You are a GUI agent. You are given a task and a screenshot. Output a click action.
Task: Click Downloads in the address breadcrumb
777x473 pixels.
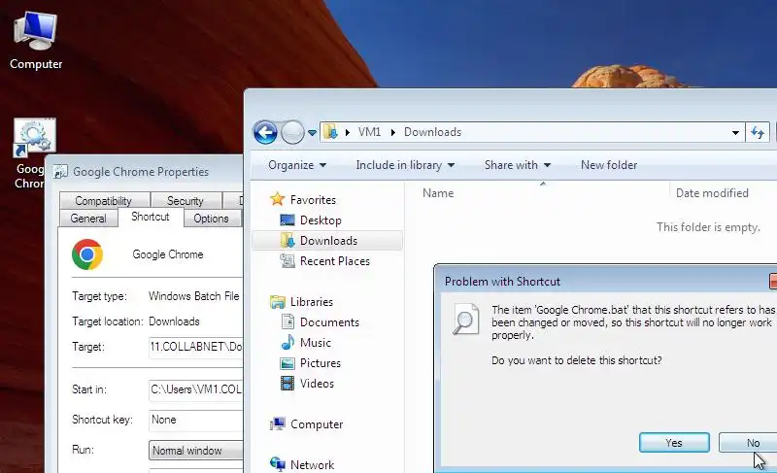[432, 132]
